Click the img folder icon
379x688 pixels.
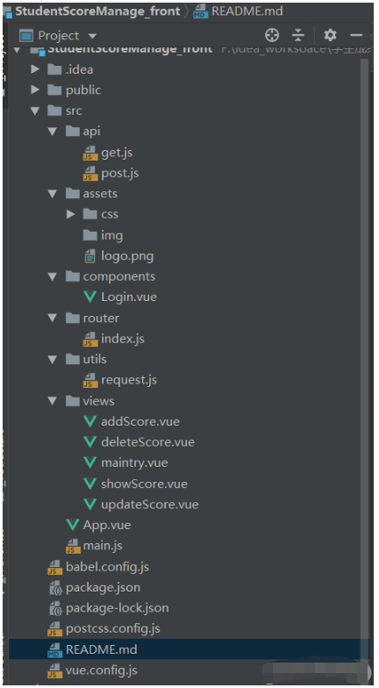pyautogui.click(x=89, y=235)
